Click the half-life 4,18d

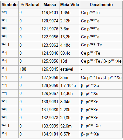pos(65,45)
